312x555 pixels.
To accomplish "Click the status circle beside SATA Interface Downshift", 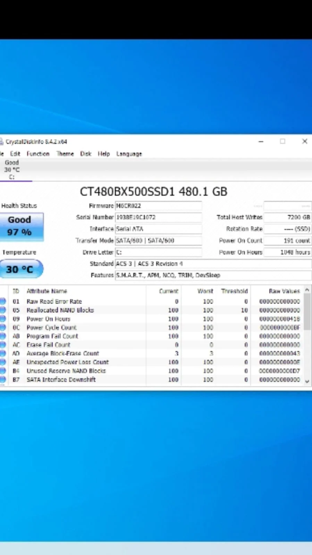I will click(2, 379).
